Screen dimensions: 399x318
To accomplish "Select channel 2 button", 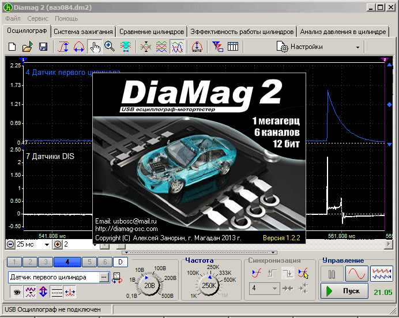I will pyautogui.click(x=30, y=262).
